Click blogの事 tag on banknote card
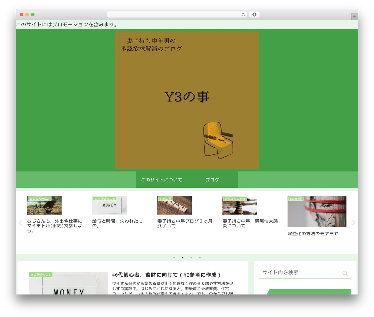Image resolution: width=374 pixels, height=317 pixels. pyautogui.click(x=296, y=199)
